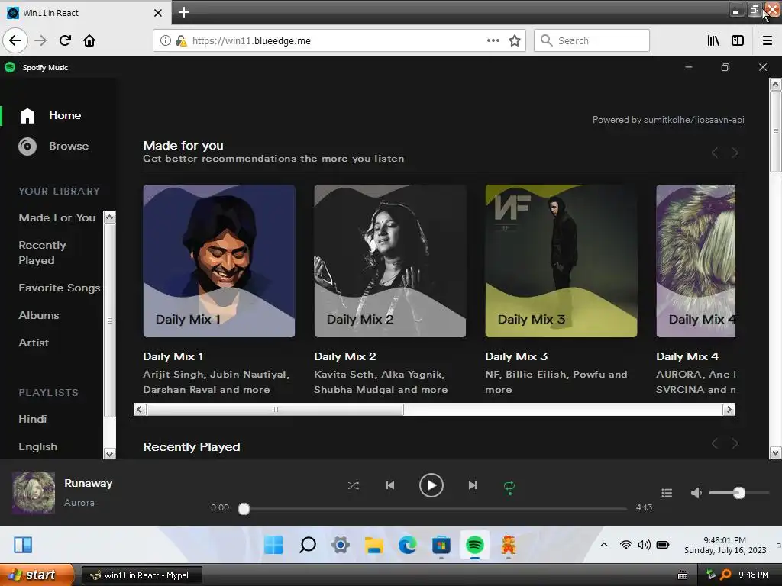Screen dimensions: 782x586
Task: Click up arrow of sidebar library scrollbar
Action: (x=110, y=217)
